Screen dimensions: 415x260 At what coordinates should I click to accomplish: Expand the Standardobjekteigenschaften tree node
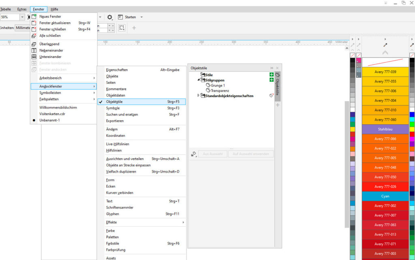[x=198, y=95]
